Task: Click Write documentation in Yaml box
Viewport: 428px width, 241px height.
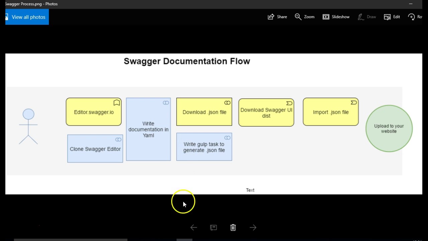Action: (x=148, y=129)
